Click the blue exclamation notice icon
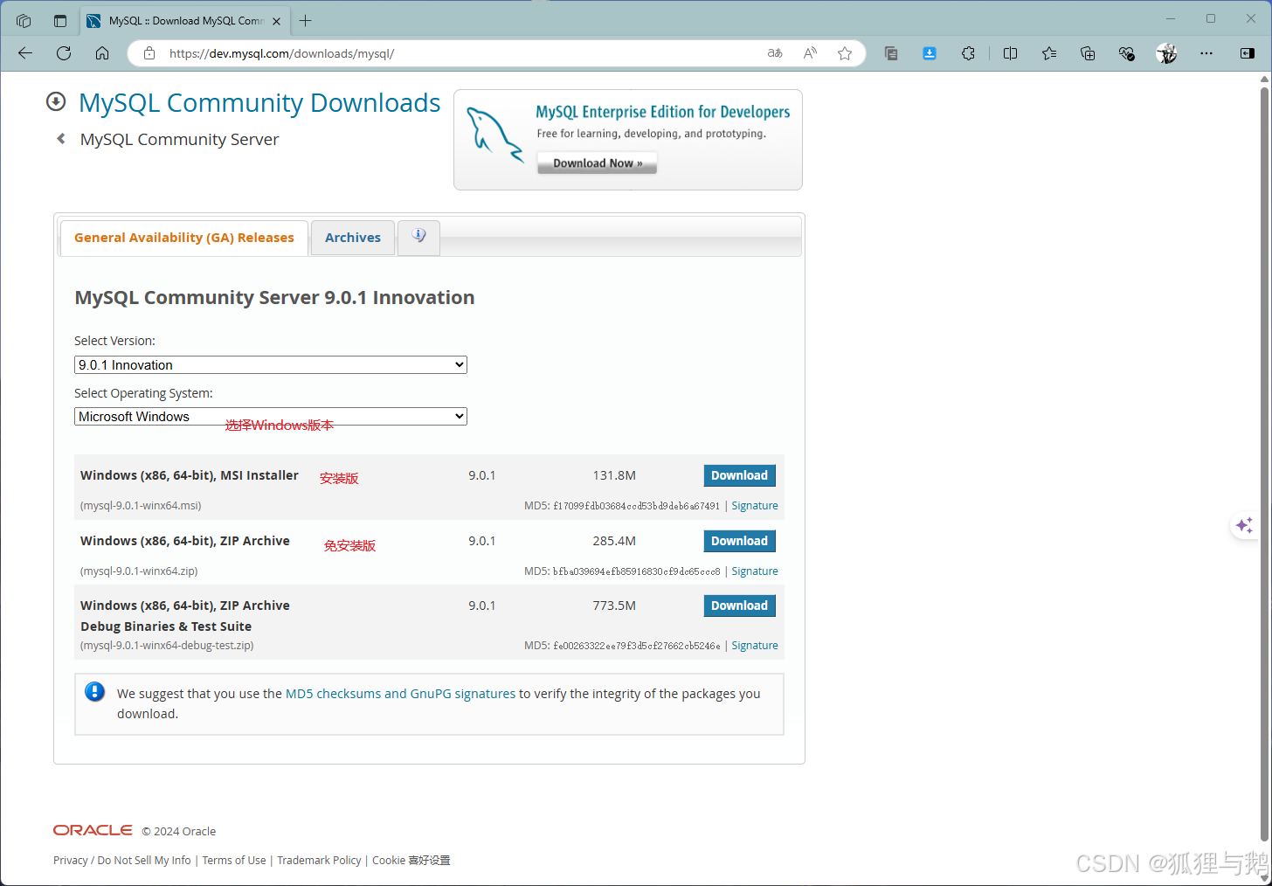1272x886 pixels. [94, 692]
